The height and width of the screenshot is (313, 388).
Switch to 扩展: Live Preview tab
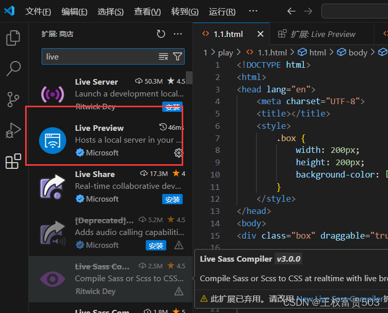click(322, 34)
